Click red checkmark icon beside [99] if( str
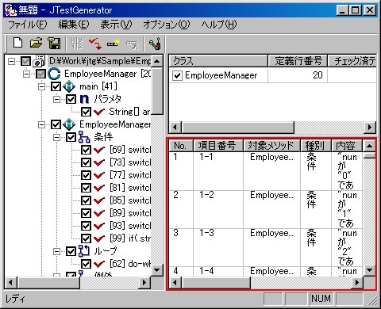The width and height of the screenshot is (381, 309). point(99,238)
